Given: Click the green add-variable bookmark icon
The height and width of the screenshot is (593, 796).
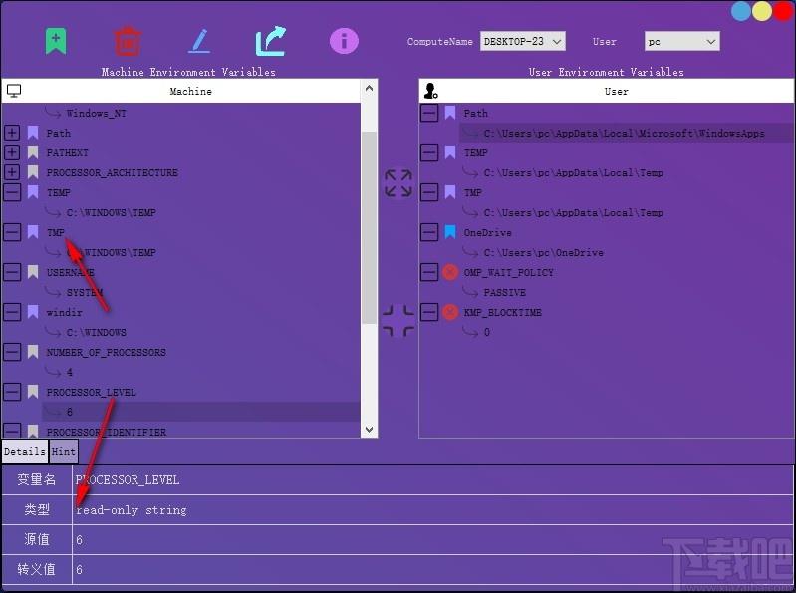Looking at the screenshot, I should tap(56, 41).
